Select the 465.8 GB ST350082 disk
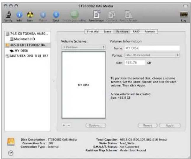This screenshot has height=159, width=191. (28, 45)
